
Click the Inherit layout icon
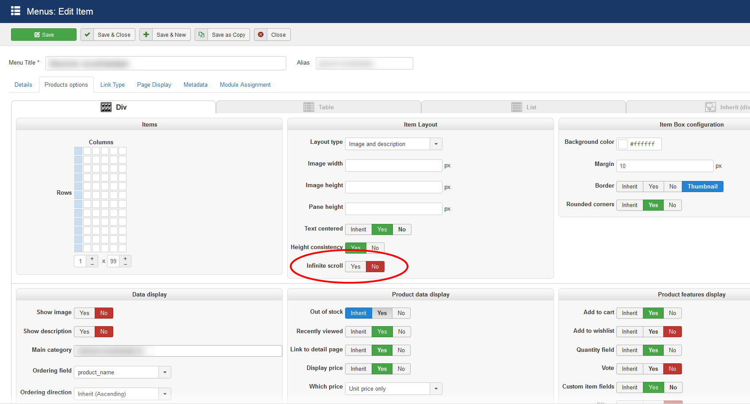pos(711,107)
